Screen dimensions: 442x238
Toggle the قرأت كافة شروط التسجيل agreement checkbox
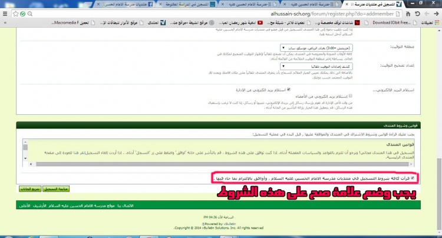[413, 178]
